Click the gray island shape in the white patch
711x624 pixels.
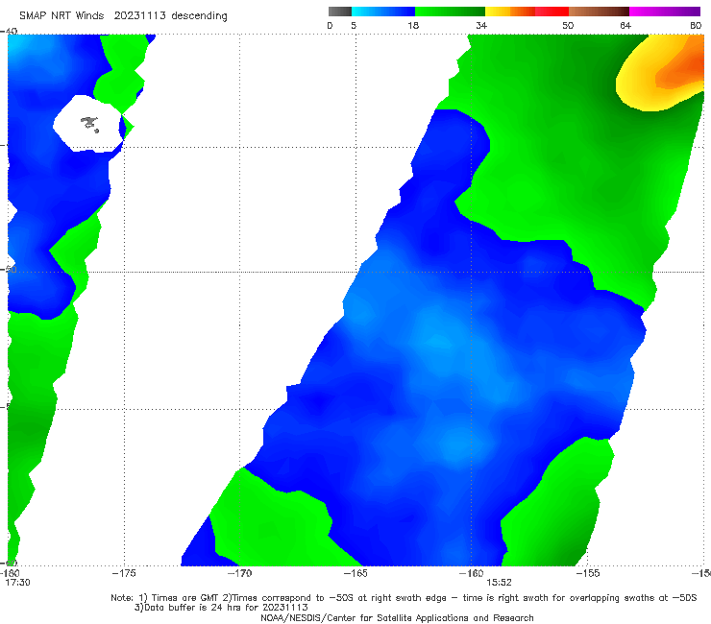pos(89,124)
